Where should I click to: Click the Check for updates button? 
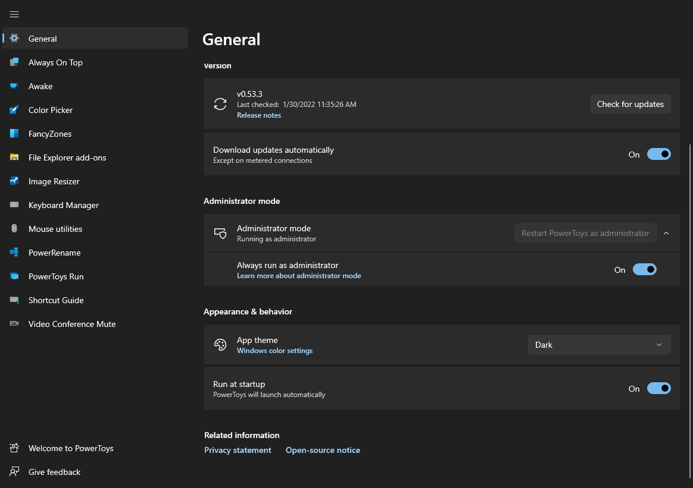coord(630,104)
